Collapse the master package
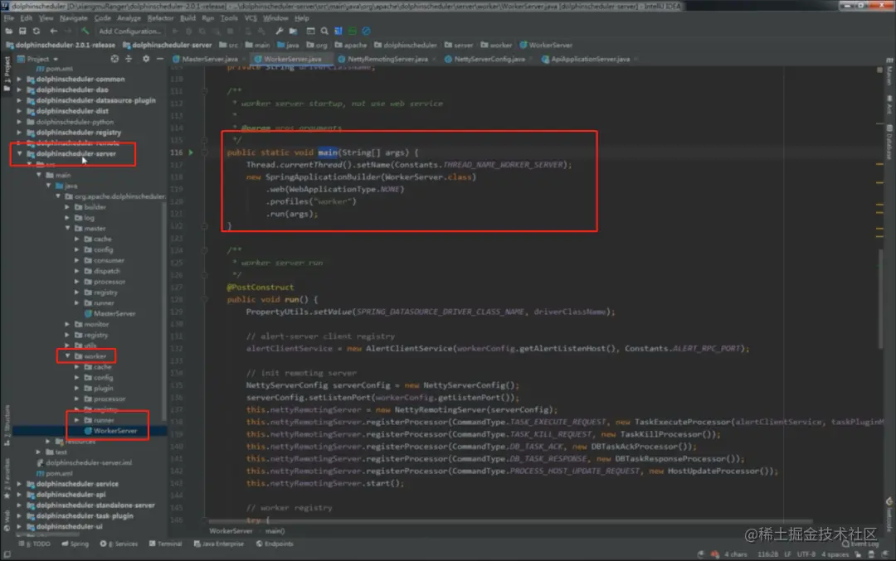Image resolution: width=896 pixels, height=561 pixels. point(67,228)
